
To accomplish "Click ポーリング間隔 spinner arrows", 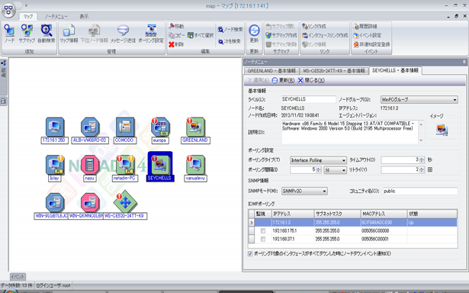I will coord(319,169).
